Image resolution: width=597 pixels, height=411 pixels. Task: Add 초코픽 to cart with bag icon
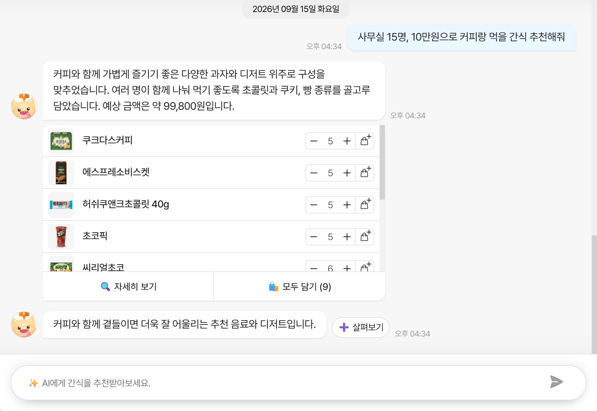click(365, 236)
